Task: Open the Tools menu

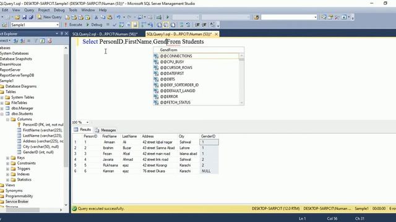Action: [73, 10]
